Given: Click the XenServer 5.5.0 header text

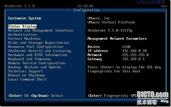Looking at the screenshot, I should coord(19,6).
